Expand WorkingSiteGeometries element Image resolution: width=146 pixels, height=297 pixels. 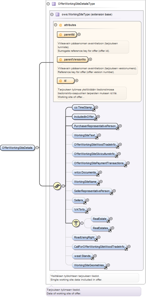(x=108, y=265)
